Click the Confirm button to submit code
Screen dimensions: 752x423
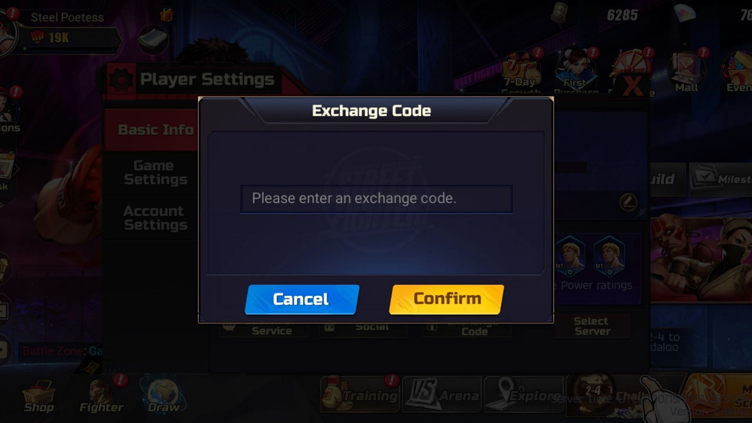(x=446, y=298)
